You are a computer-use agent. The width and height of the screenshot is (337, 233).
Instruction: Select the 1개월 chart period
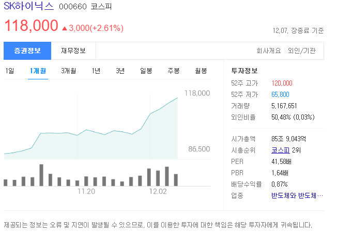pyautogui.click(x=38, y=71)
